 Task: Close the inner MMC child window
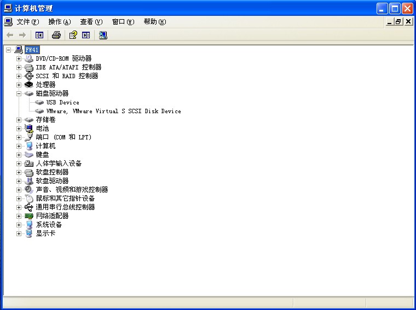(408, 22)
